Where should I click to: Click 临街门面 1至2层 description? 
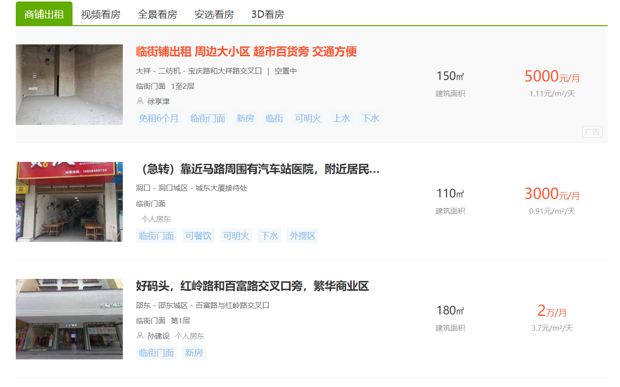pos(165,86)
